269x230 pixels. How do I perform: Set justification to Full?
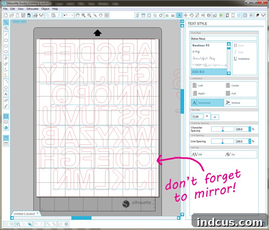[231, 93]
